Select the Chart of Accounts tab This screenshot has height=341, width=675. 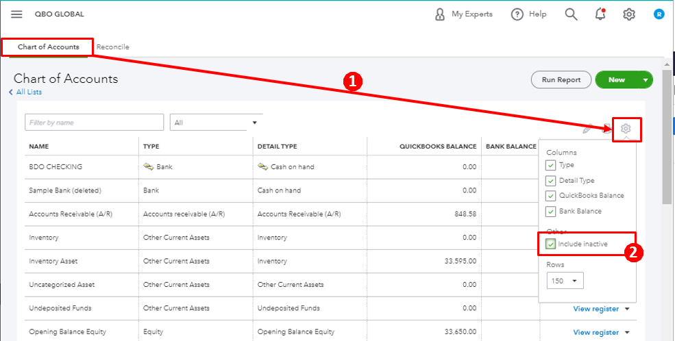[x=47, y=47]
